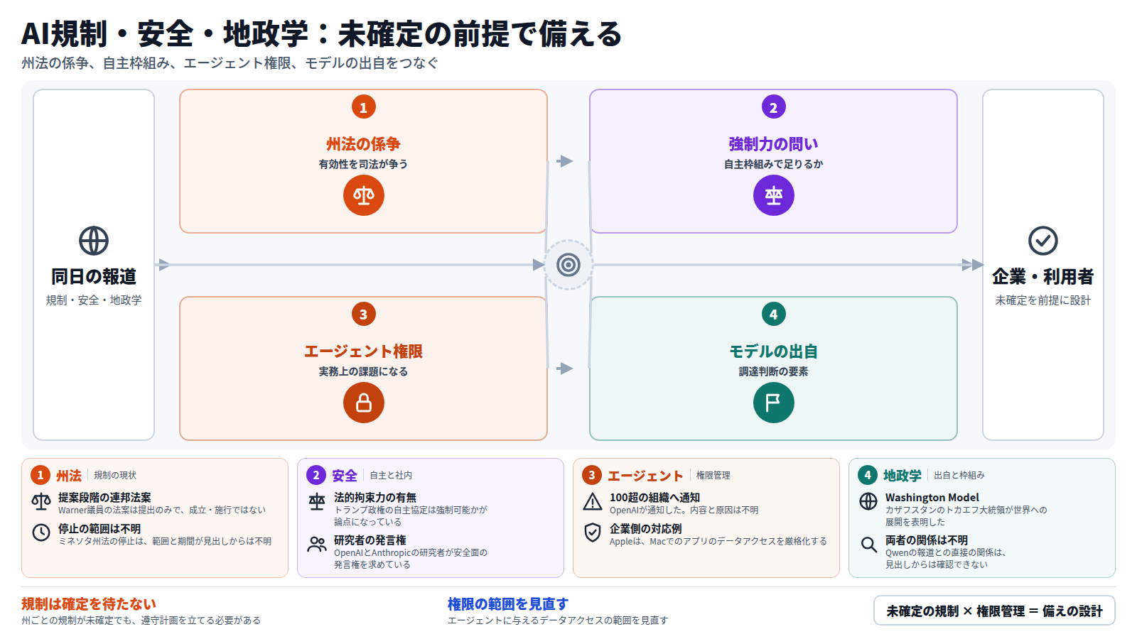The image size is (1137, 639).
Task: Click the Washington Model item title
Action: (x=932, y=498)
